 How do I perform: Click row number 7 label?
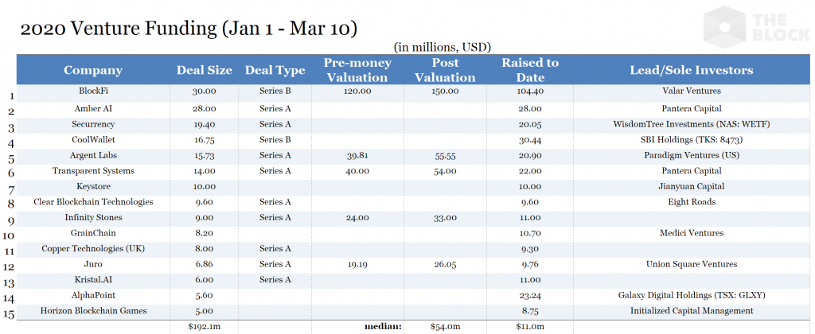pyautogui.click(x=11, y=190)
